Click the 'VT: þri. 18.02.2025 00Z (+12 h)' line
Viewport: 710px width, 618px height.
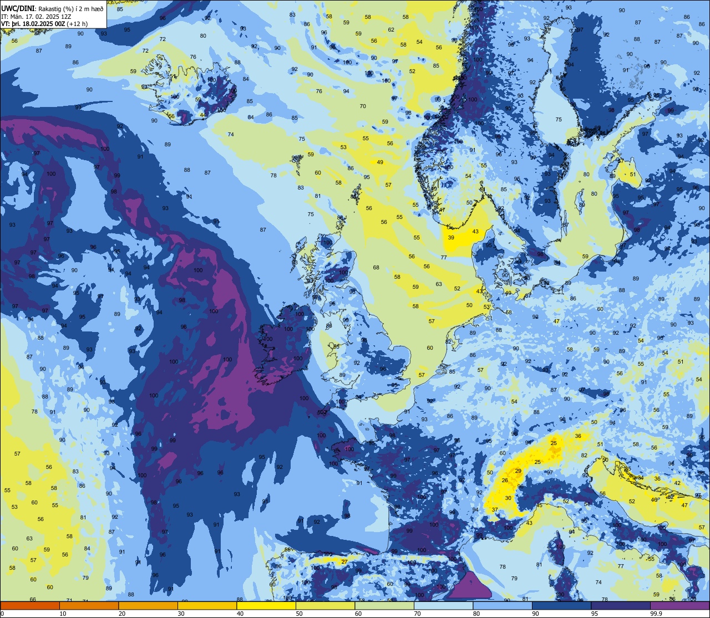[44, 23]
